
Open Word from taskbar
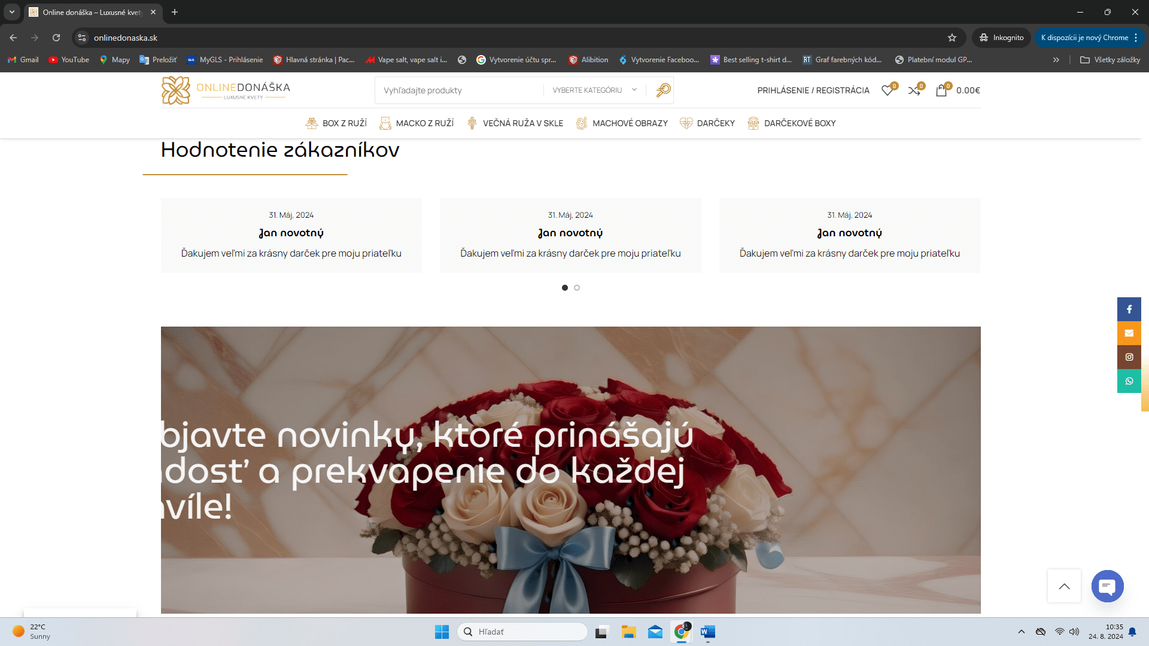pos(708,632)
